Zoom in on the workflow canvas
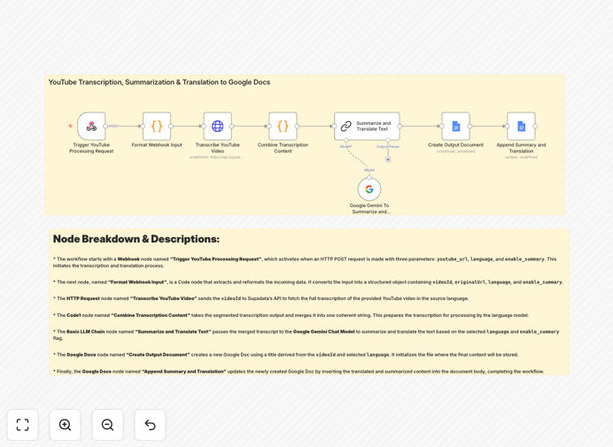613x447 pixels. pyautogui.click(x=65, y=425)
